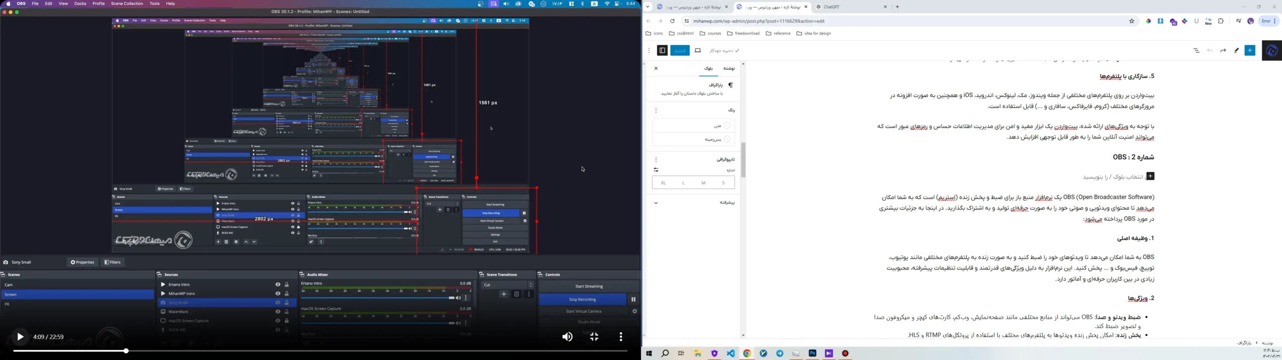Click Start Streaming in OBS controls
Image resolution: width=1282 pixels, height=360 pixels.
589,286
